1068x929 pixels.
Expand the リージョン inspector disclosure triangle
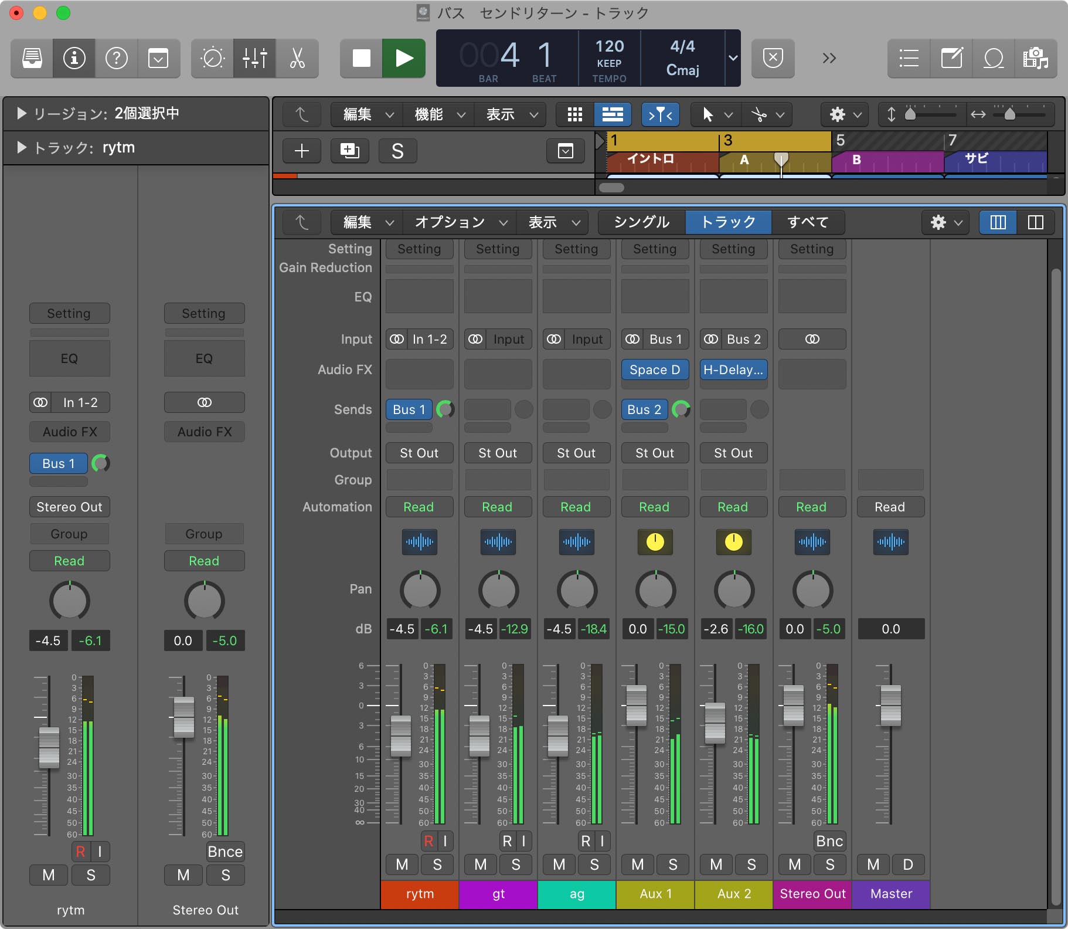coord(22,113)
